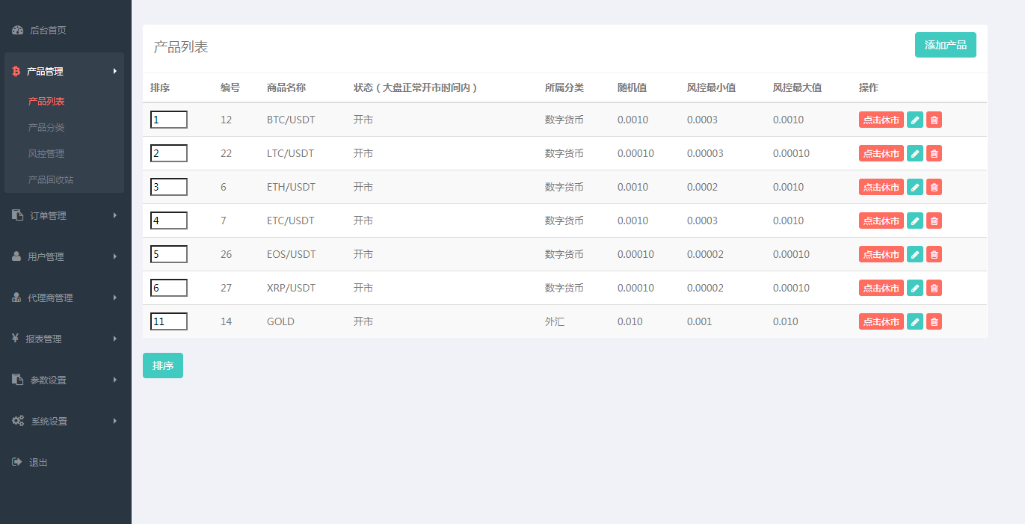The width and height of the screenshot is (1025, 524).
Task: Expand the 报表管理 menu arrow
Action: coord(115,339)
